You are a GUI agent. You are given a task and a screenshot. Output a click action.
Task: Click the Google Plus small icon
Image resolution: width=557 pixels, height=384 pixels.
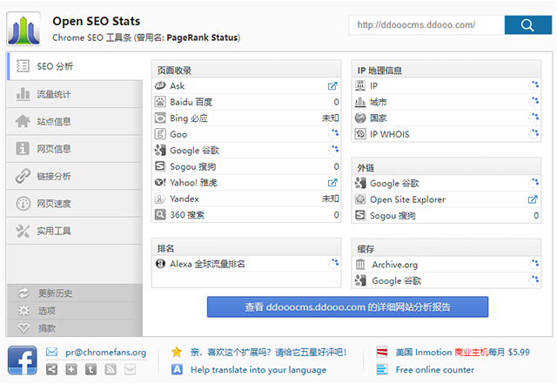[70, 370]
